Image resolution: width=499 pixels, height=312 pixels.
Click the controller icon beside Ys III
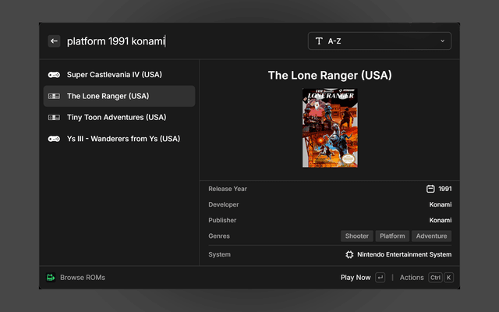coord(54,139)
